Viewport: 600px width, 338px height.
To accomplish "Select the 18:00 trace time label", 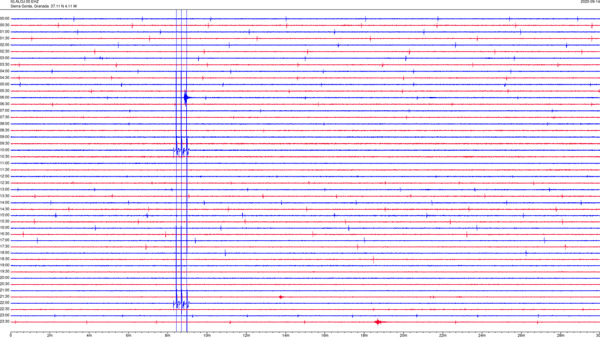I will 4,253.
